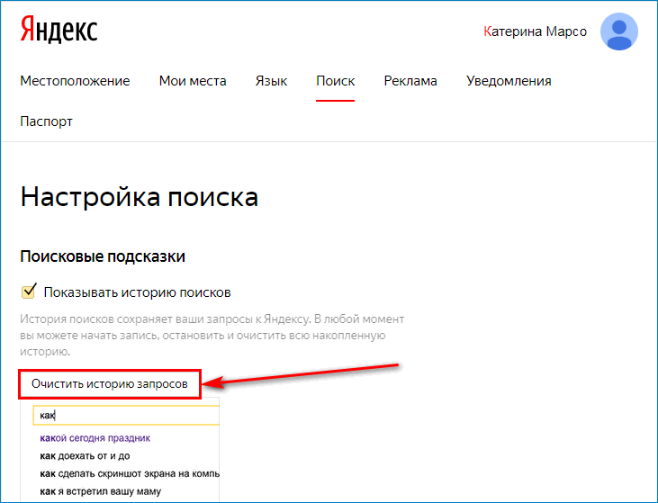Open the Катерина Марсо account name

pos(535,31)
